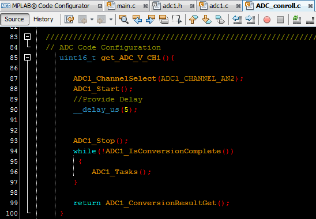Click the navigate Forward arrow icon

[101, 20]
